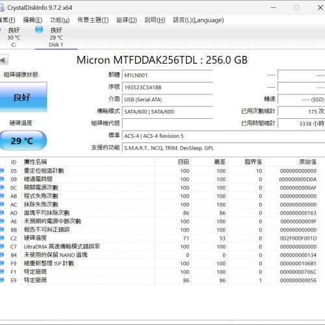Open the 說明(H) menu
Viewport: 325px width, 325px height.
tap(155, 20)
